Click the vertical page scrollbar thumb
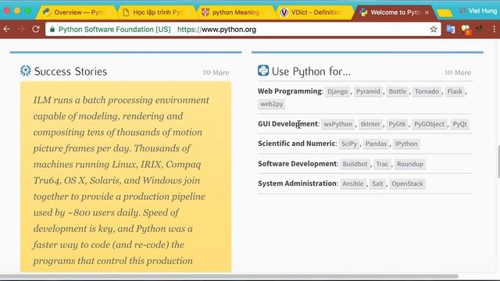500x281 pixels. [x=498, y=162]
